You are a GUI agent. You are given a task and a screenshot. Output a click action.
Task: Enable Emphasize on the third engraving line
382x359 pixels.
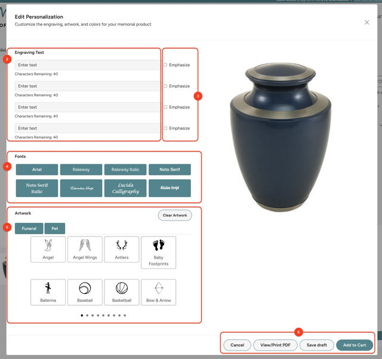coord(165,107)
